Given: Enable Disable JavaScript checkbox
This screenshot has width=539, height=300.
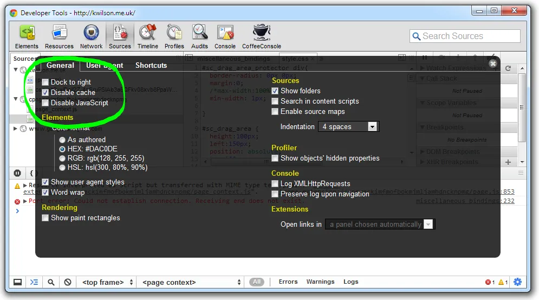Looking at the screenshot, I should tap(45, 103).
